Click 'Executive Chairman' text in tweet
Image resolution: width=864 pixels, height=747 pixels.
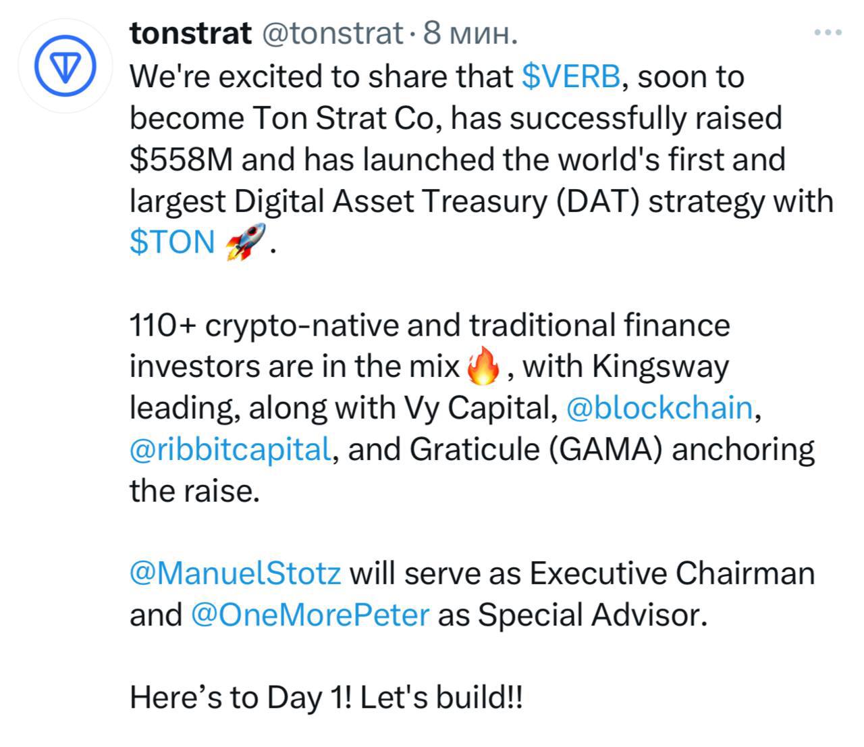pos(672,573)
